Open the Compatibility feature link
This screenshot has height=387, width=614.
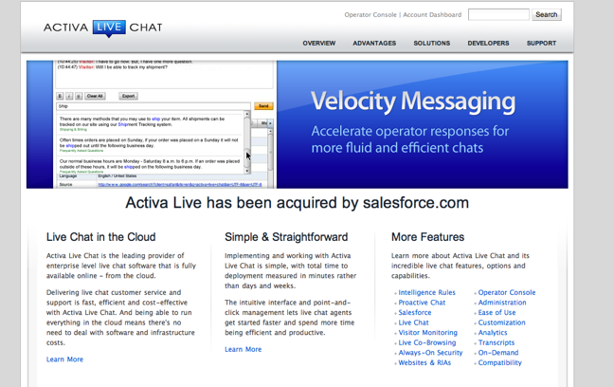[x=499, y=362]
